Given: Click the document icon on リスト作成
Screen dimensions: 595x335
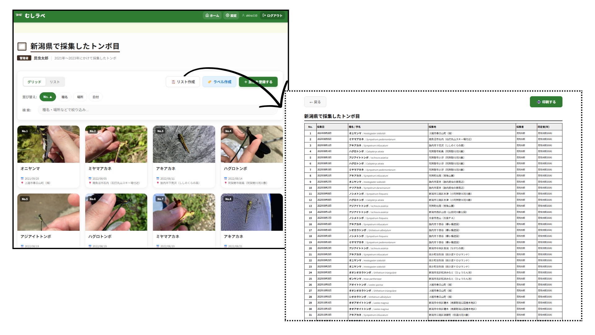Looking at the screenshot, I should point(174,82).
